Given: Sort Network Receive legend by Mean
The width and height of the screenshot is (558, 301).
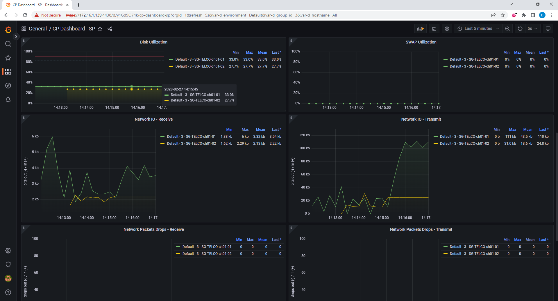Looking at the screenshot, I should point(260,130).
